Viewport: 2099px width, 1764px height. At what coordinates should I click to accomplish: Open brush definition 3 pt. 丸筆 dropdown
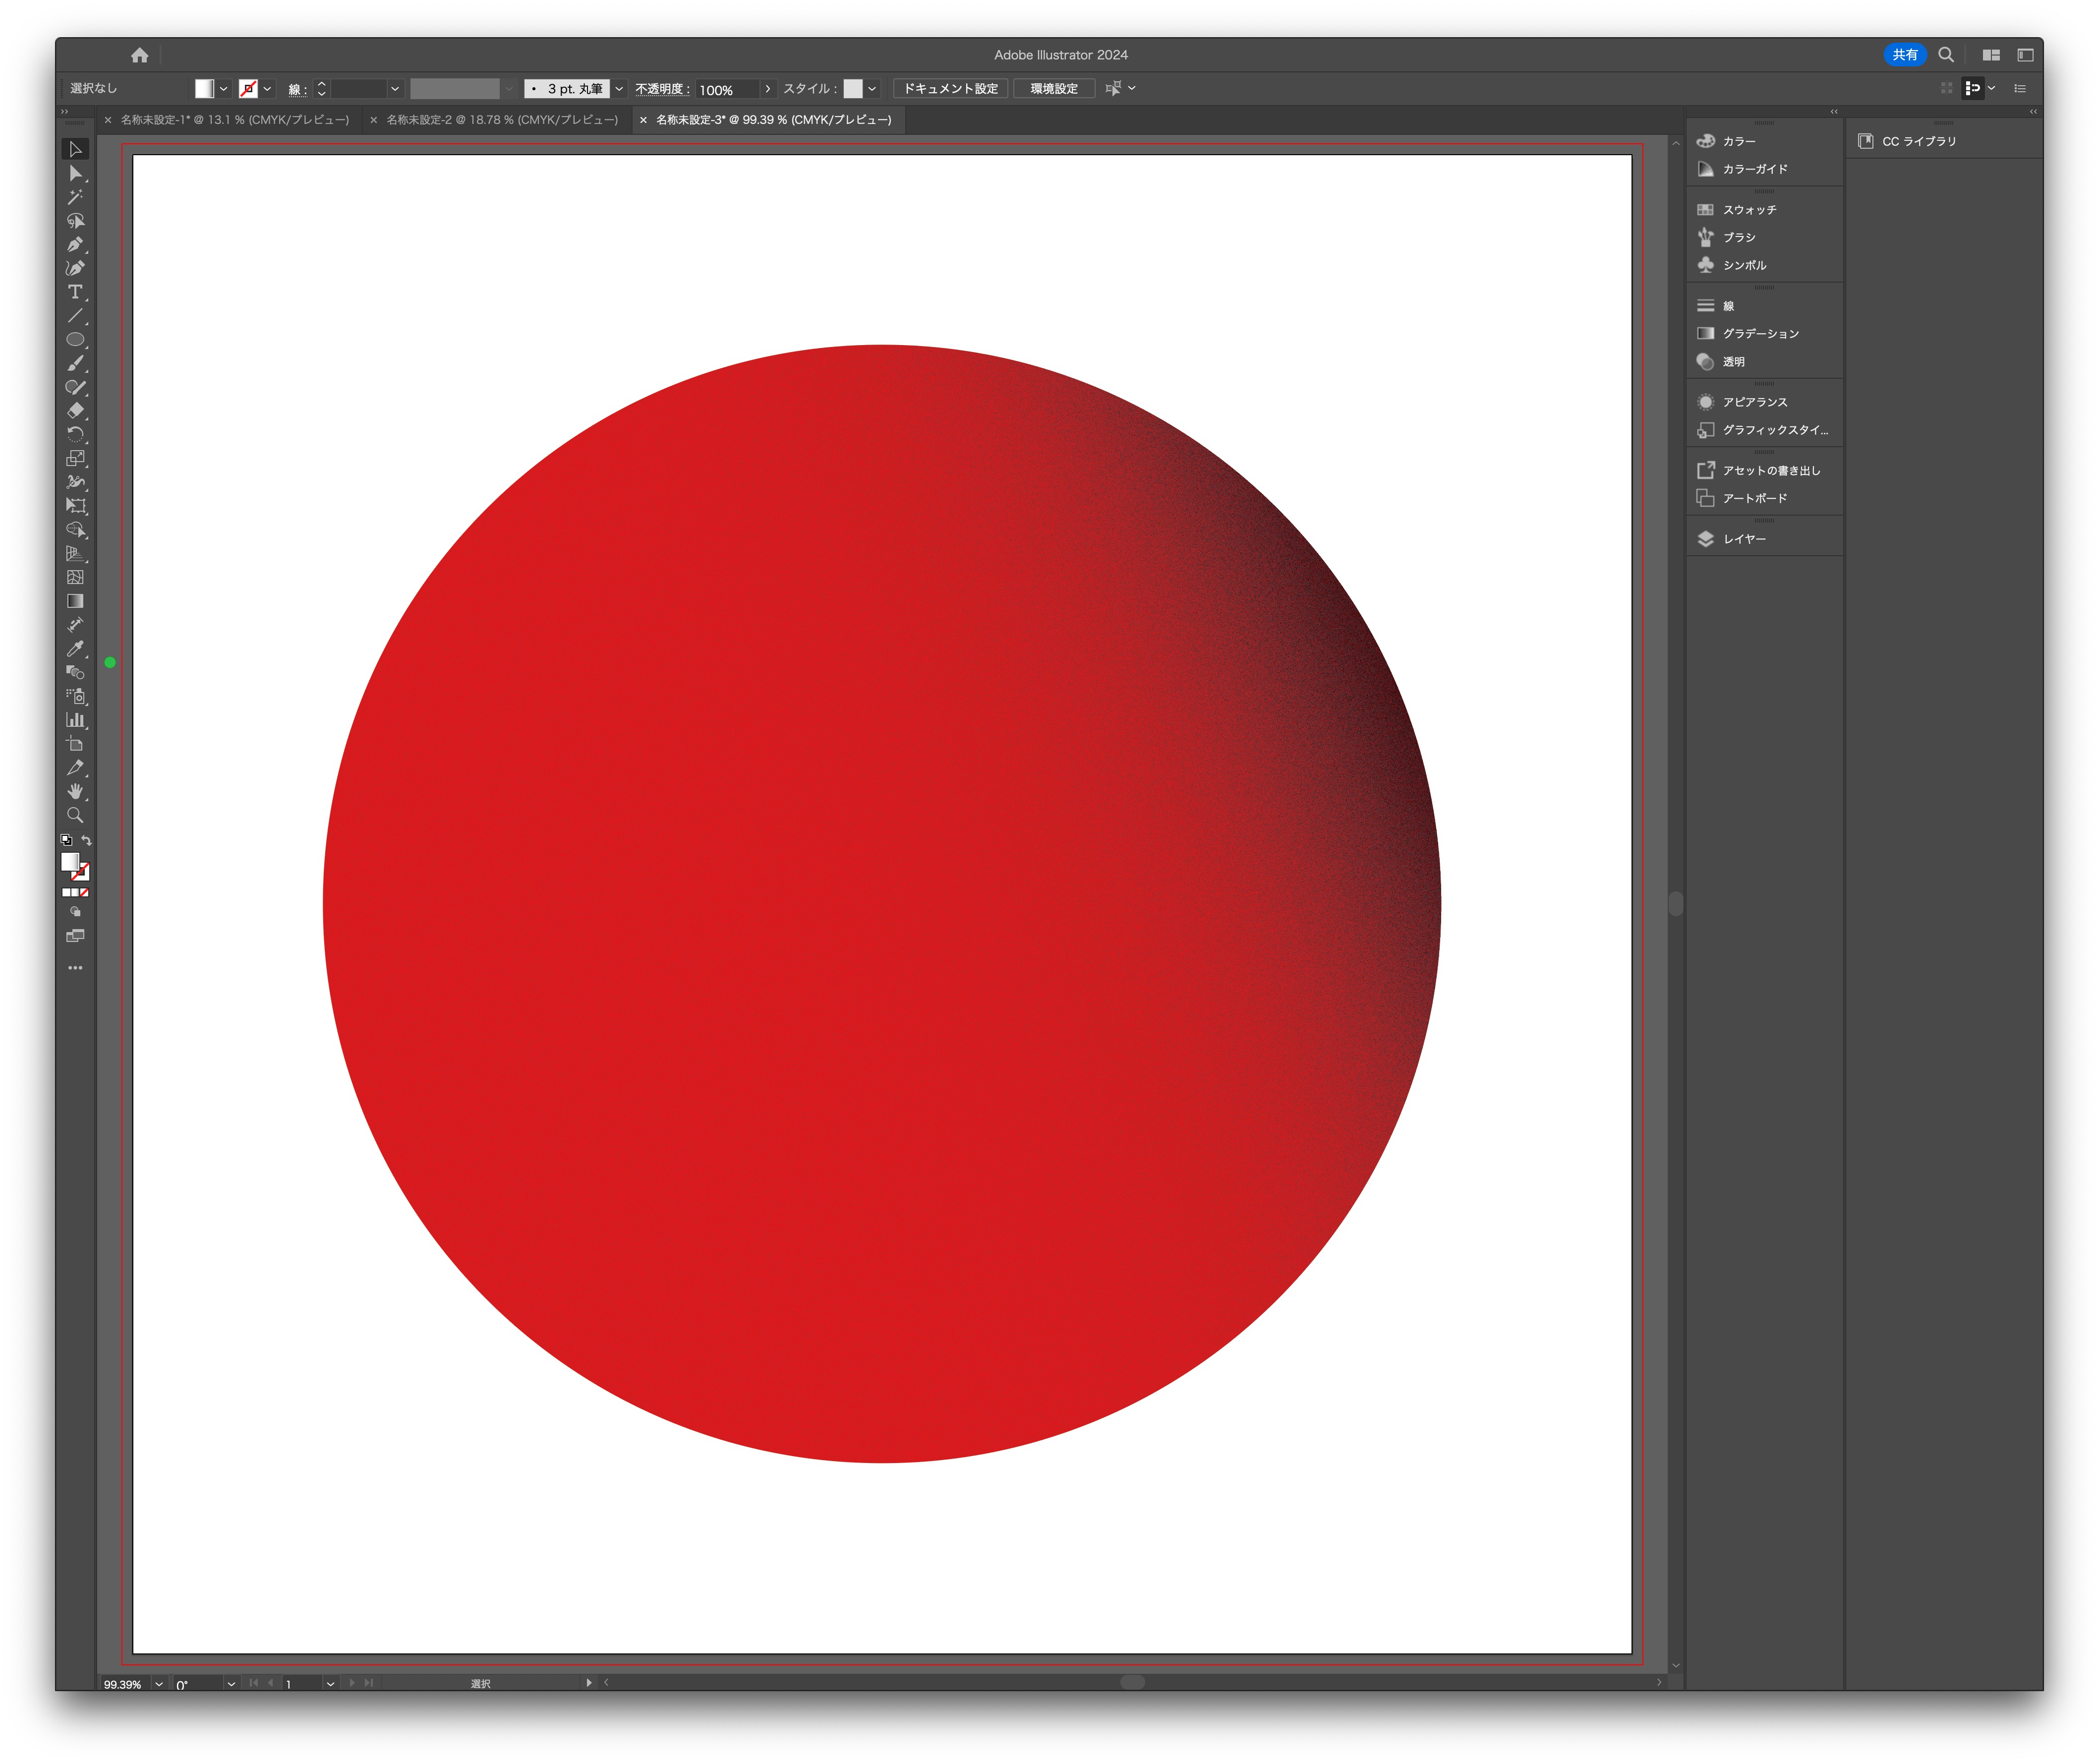(x=619, y=89)
